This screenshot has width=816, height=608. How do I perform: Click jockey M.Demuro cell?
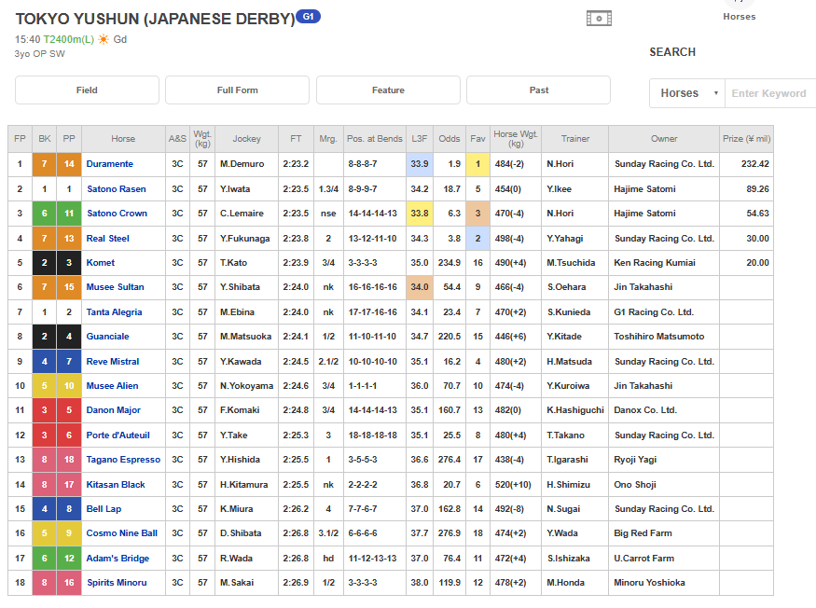[x=247, y=164]
